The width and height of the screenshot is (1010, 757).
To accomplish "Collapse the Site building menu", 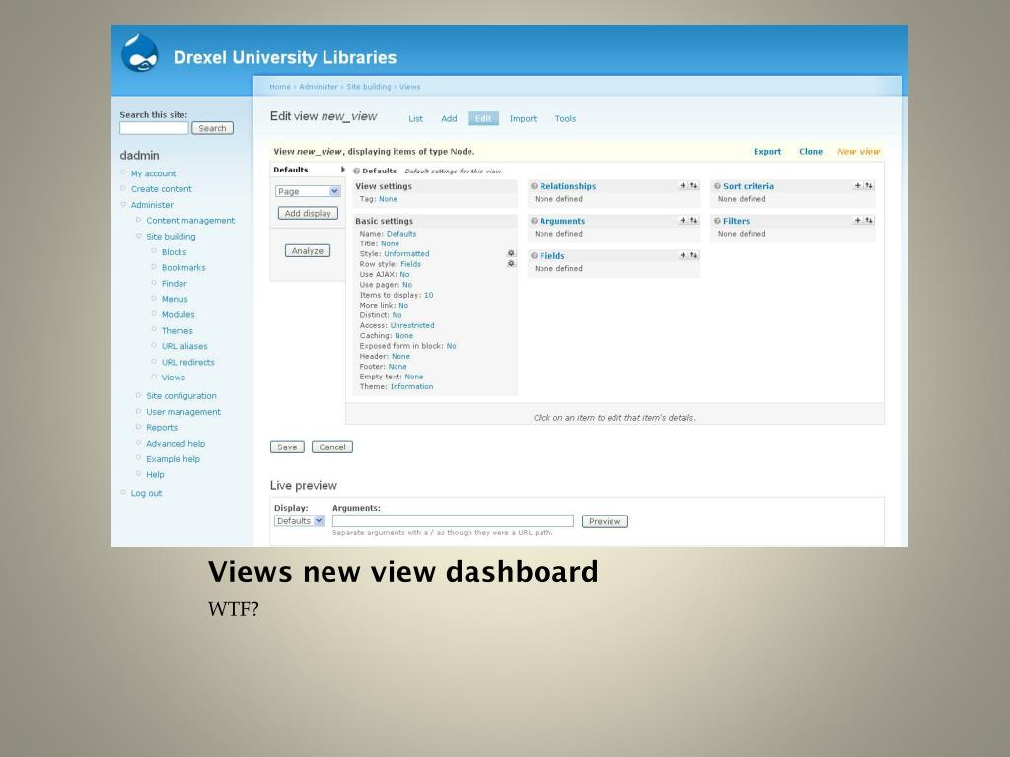I will coord(138,237).
